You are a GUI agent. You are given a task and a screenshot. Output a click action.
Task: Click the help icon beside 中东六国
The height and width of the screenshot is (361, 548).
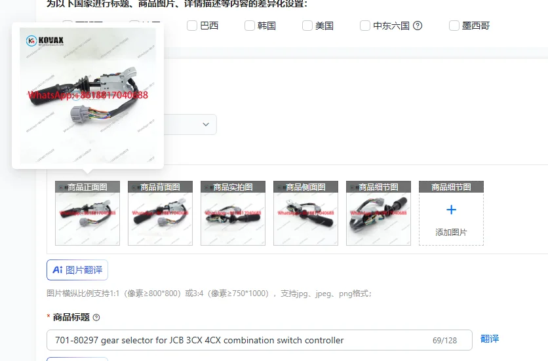tap(418, 26)
